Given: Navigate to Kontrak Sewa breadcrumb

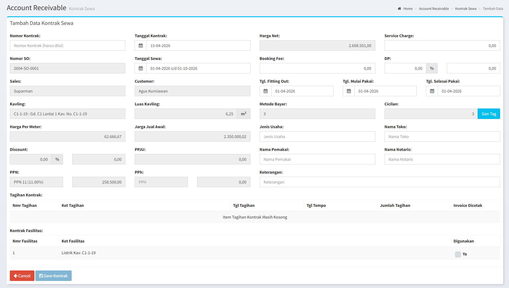Looking at the screenshot, I should (x=466, y=9).
